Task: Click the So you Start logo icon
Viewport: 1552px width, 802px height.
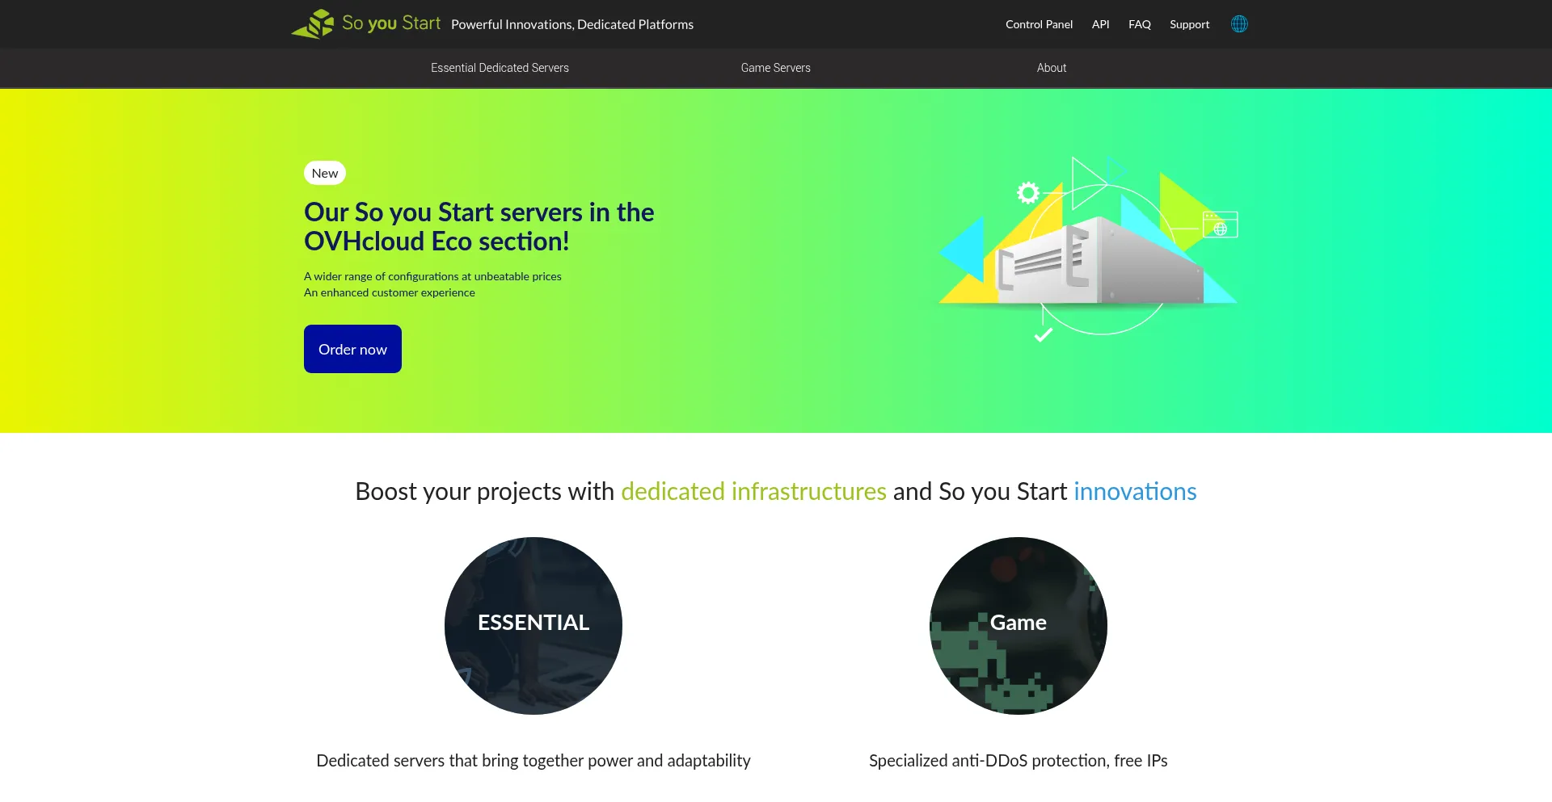Action: click(313, 23)
